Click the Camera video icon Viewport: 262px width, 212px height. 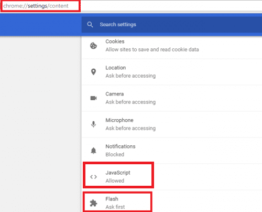(x=93, y=98)
